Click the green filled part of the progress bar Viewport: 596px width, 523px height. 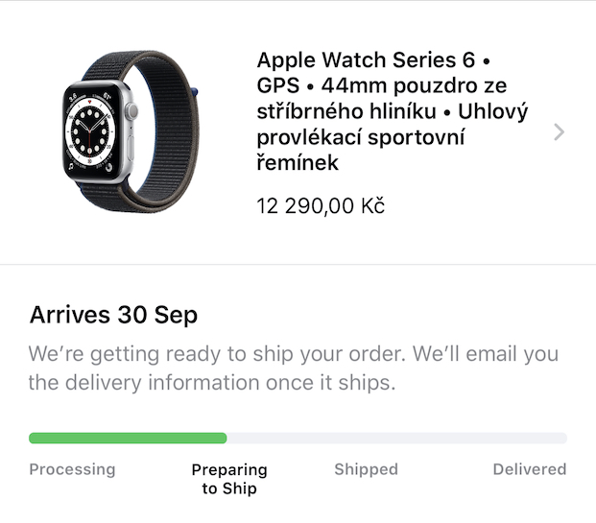click(x=128, y=439)
